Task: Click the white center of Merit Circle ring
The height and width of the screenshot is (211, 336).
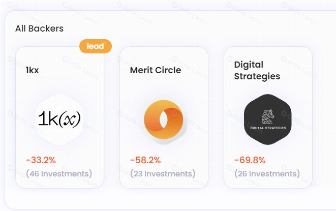Action: [164, 119]
